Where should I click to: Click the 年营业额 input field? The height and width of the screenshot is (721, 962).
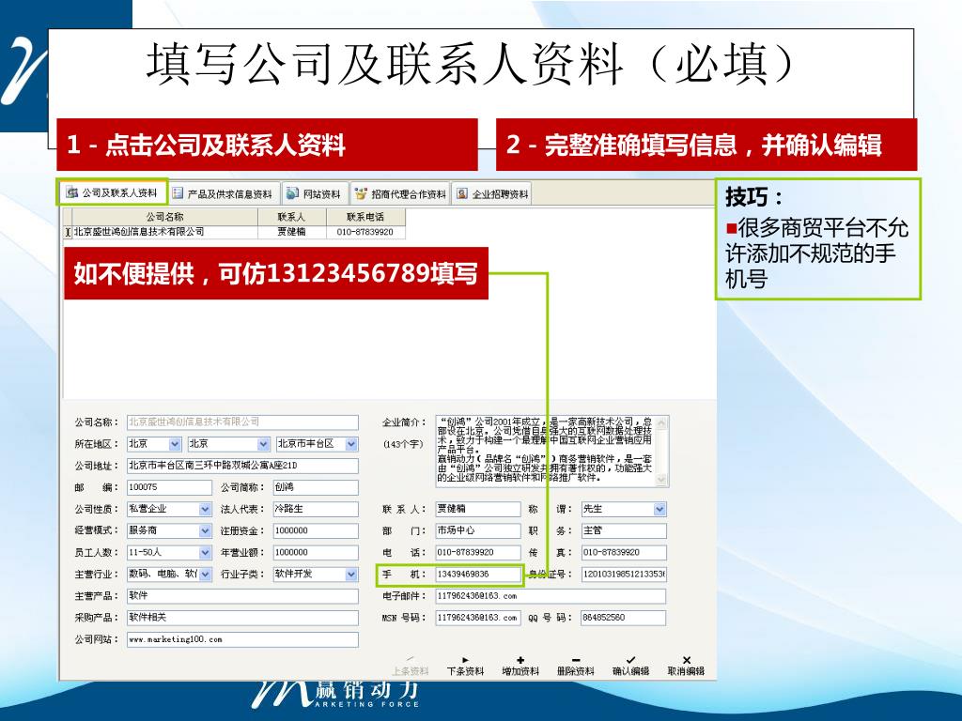(316, 552)
